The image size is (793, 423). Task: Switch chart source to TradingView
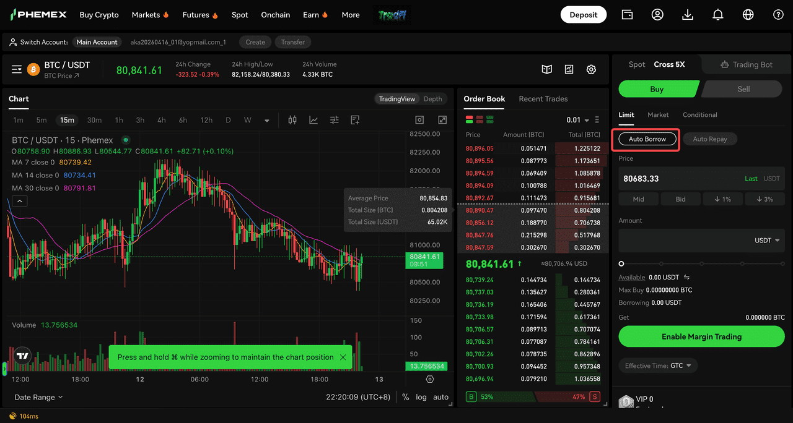pos(397,99)
